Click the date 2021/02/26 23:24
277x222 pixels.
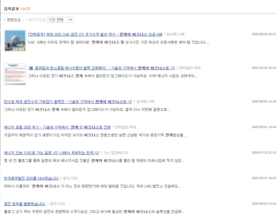[264, 68]
